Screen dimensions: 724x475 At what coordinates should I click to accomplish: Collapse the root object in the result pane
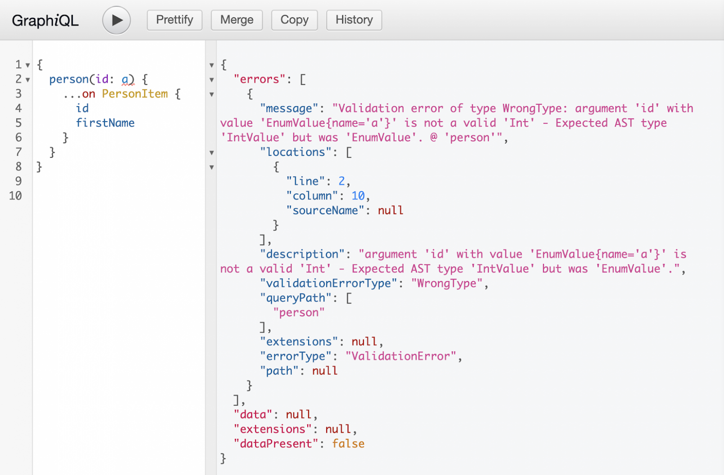(x=212, y=65)
